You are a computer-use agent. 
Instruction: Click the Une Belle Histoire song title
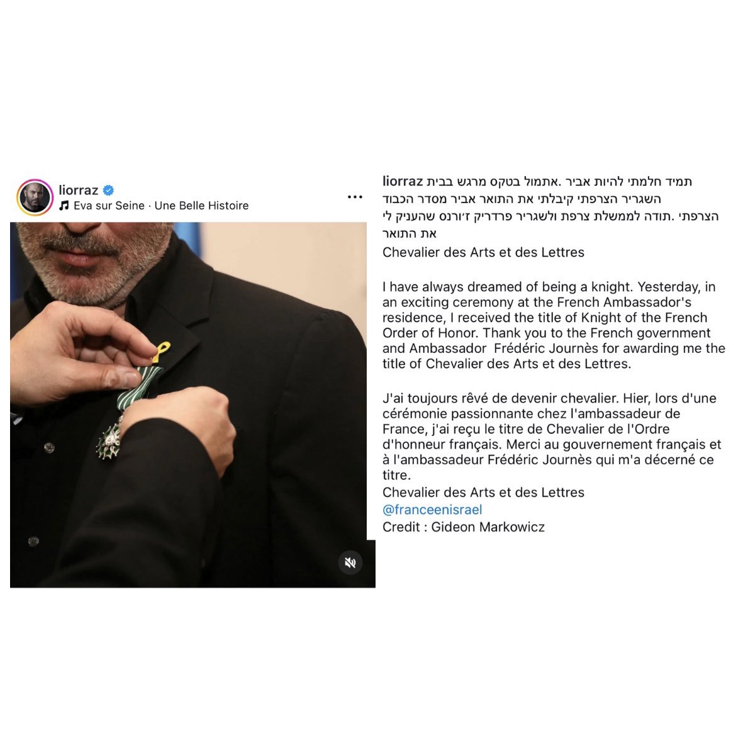click(201, 206)
